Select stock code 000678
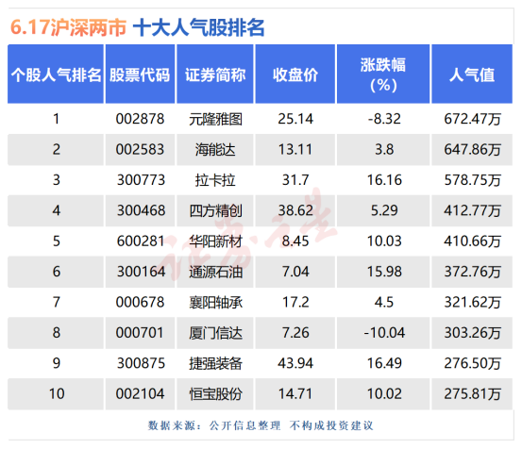522x449 pixels. [x=140, y=303]
